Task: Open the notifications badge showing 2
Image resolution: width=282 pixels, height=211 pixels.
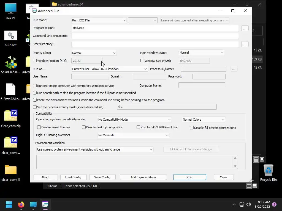Action: [x=274, y=204]
